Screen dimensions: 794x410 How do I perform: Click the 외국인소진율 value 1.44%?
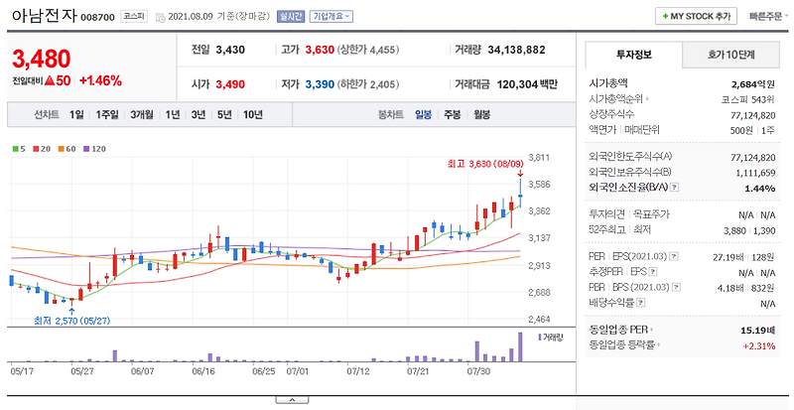point(760,188)
